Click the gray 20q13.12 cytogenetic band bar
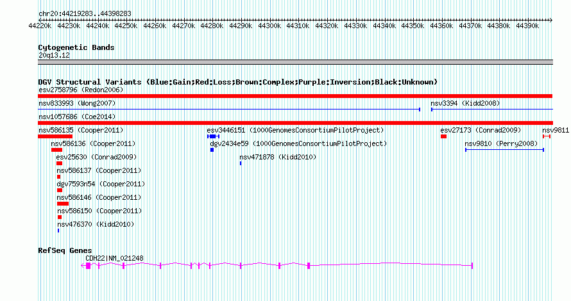Screen dimensions: 571x301 click(x=295, y=62)
